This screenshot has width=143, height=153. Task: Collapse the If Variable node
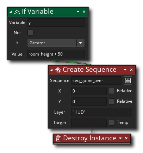11,12
